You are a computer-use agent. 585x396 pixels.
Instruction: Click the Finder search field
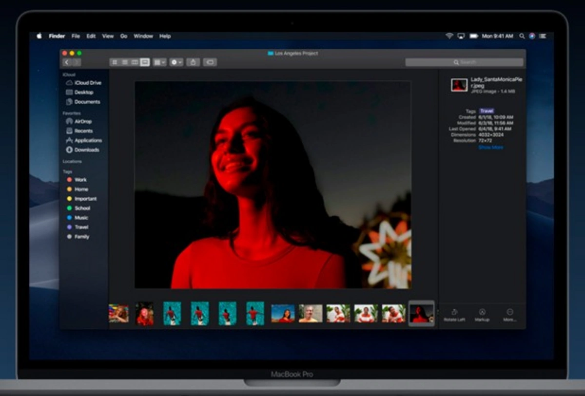coord(464,62)
